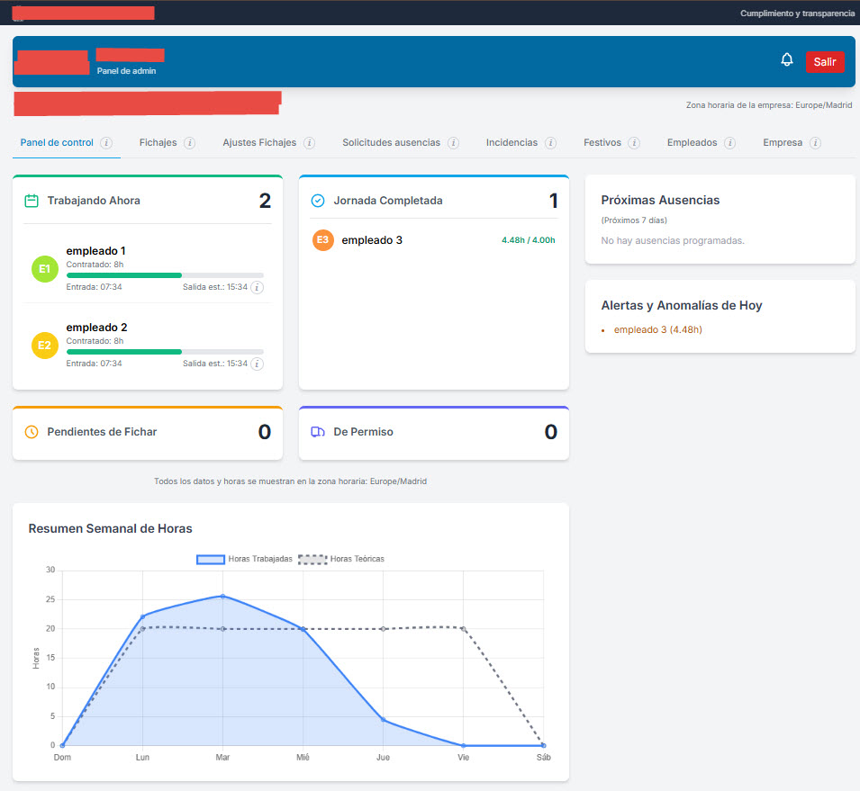This screenshot has width=860, height=791.
Task: Click the check icon on Jornada Completada card
Action: (320, 202)
